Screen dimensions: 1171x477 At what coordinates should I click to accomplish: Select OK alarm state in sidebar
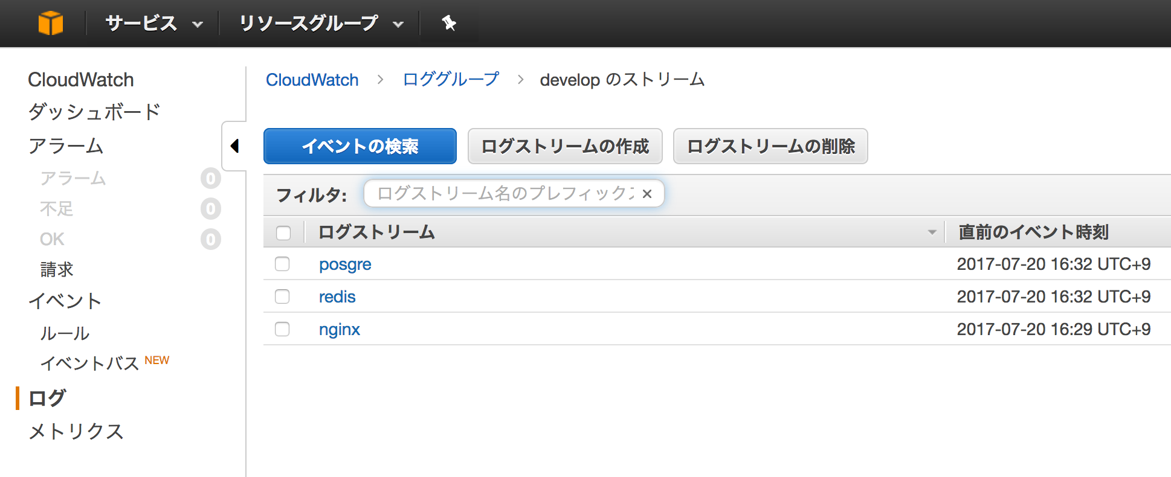[x=52, y=239]
